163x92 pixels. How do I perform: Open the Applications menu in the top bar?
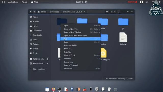[13, 2]
